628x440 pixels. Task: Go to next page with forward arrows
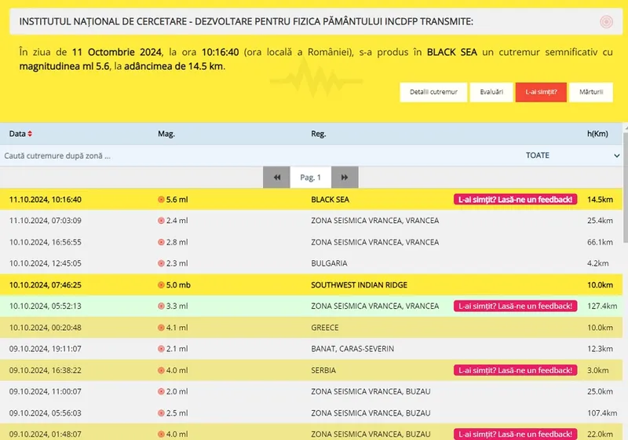coord(345,177)
